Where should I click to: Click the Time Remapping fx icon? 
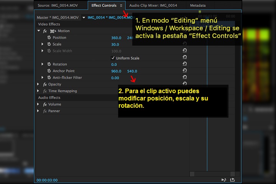45,91
